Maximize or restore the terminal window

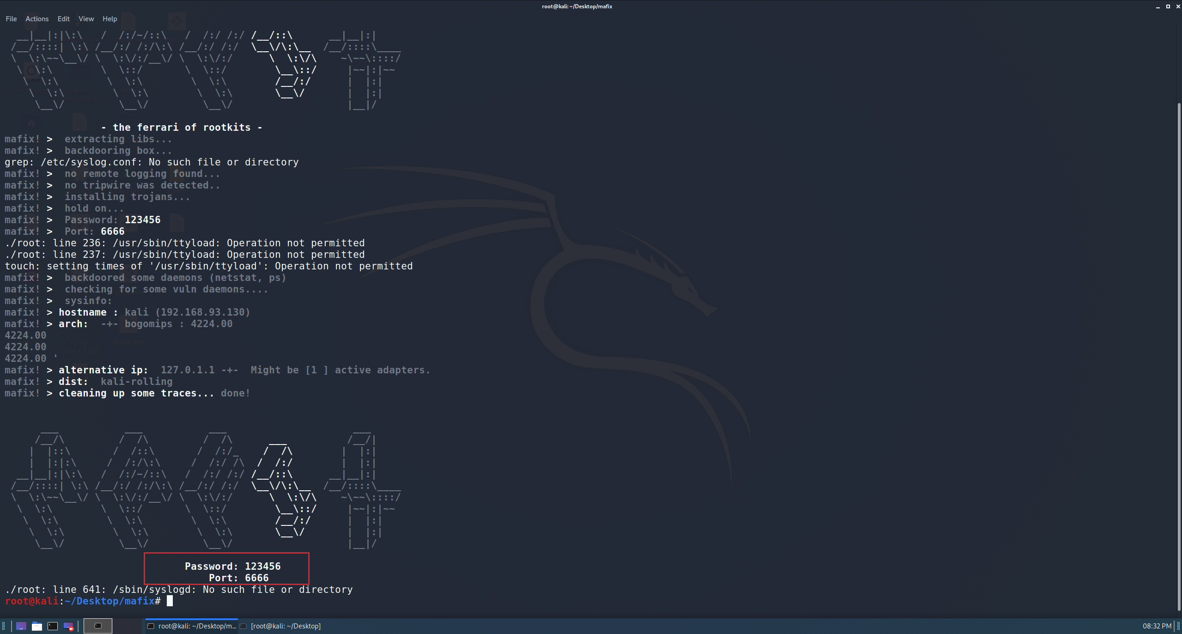coord(1168,6)
